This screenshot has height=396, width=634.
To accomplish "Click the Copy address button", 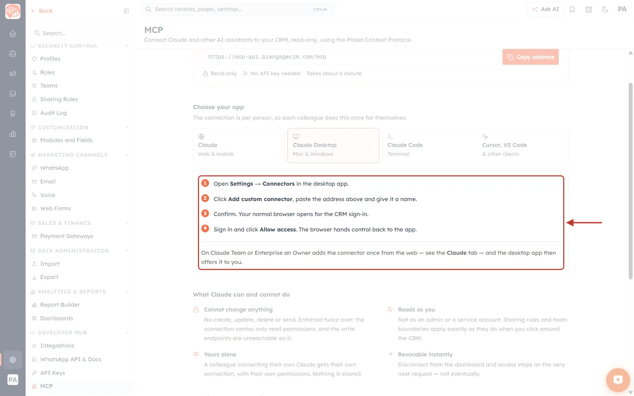I will click(531, 57).
